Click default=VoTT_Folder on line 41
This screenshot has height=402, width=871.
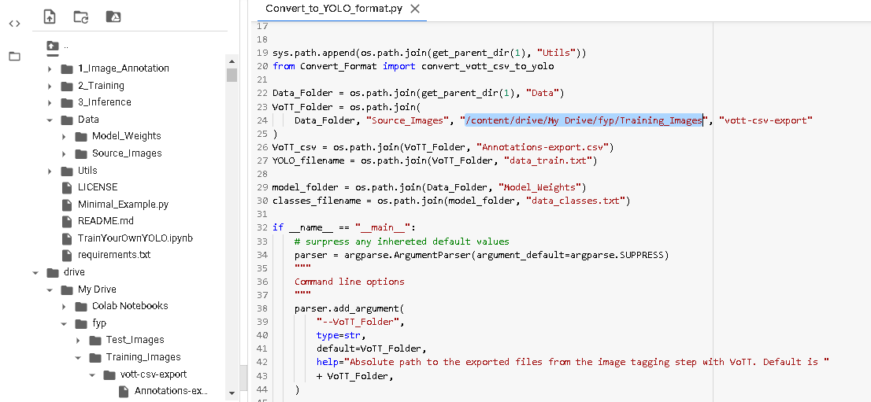[x=372, y=349]
